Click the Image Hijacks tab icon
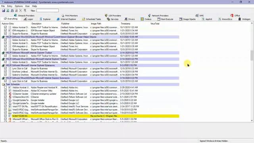This screenshot has height=143, width=254. tap(181, 19)
